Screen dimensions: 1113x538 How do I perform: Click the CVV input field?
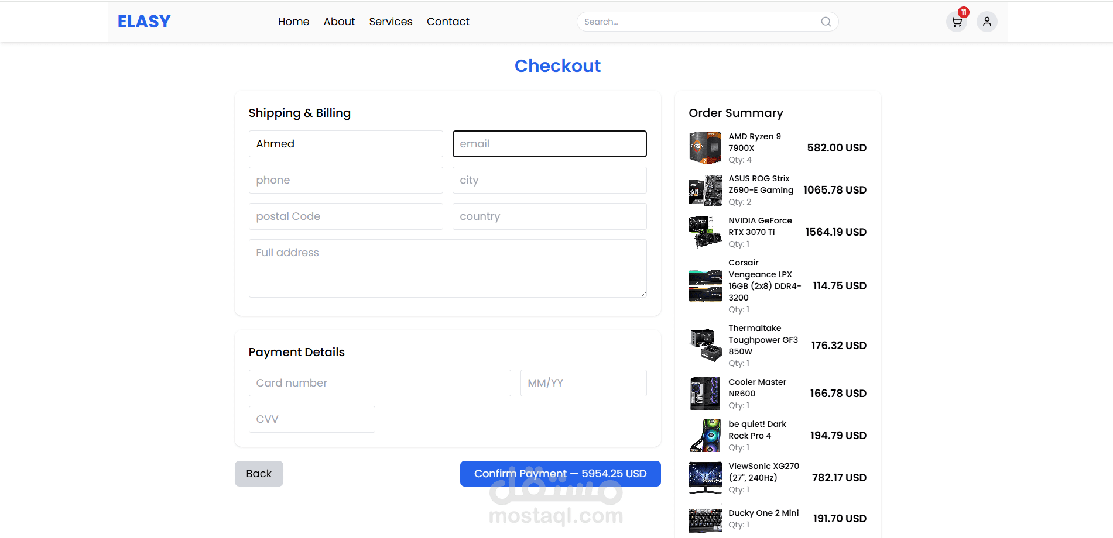(x=312, y=419)
